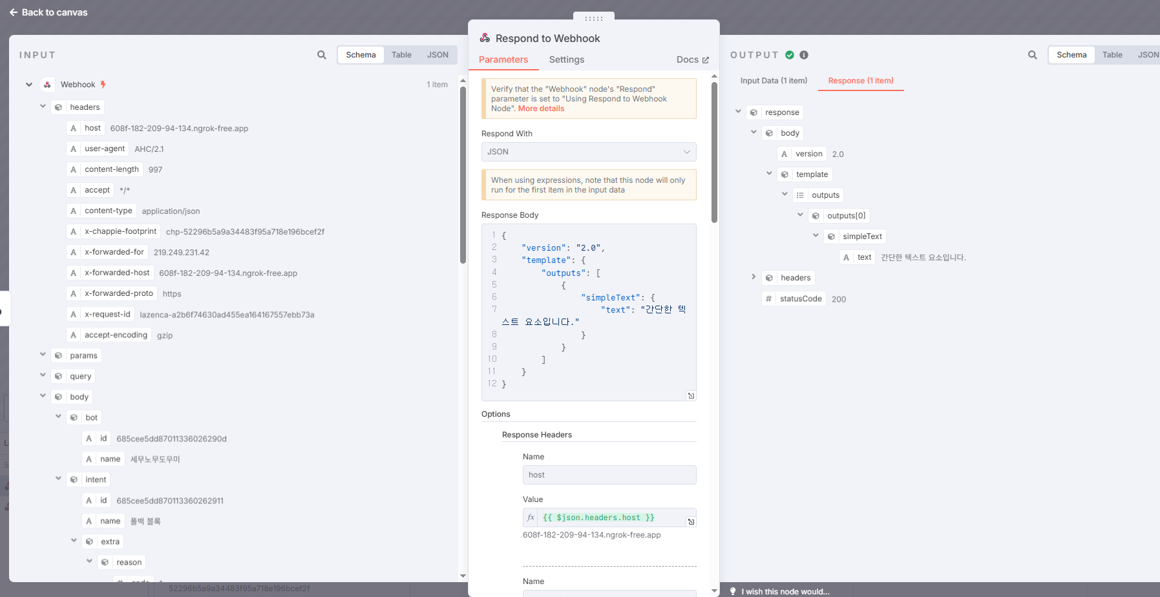The image size is (1160, 597).
Task: Click the x-request-id field in input
Action: (101, 314)
